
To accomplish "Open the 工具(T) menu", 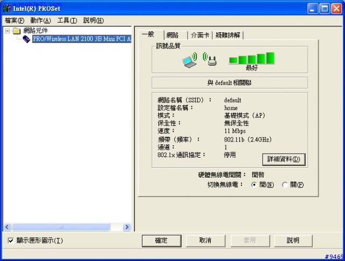I will coord(67,20).
